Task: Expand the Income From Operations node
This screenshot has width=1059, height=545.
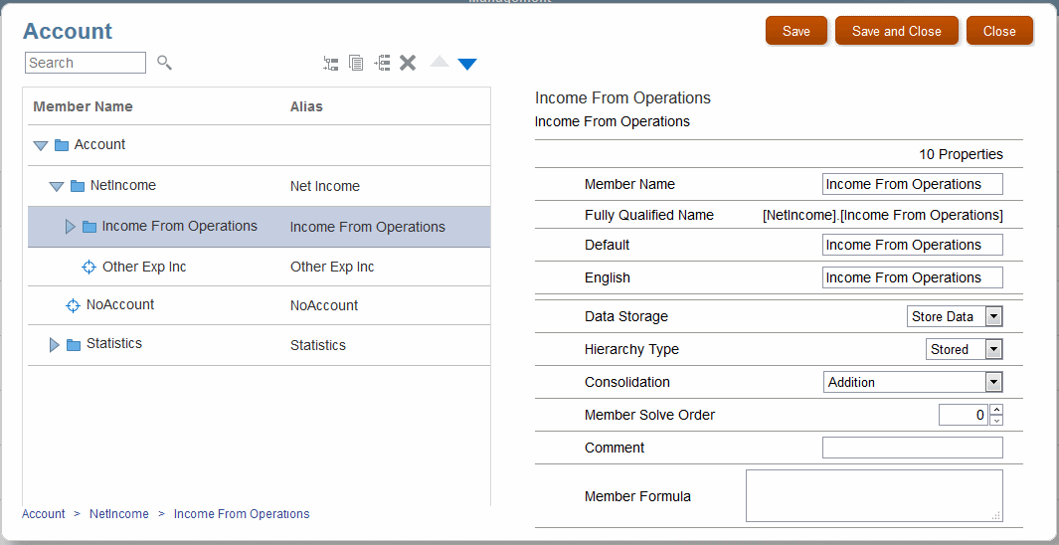Action: click(x=71, y=227)
